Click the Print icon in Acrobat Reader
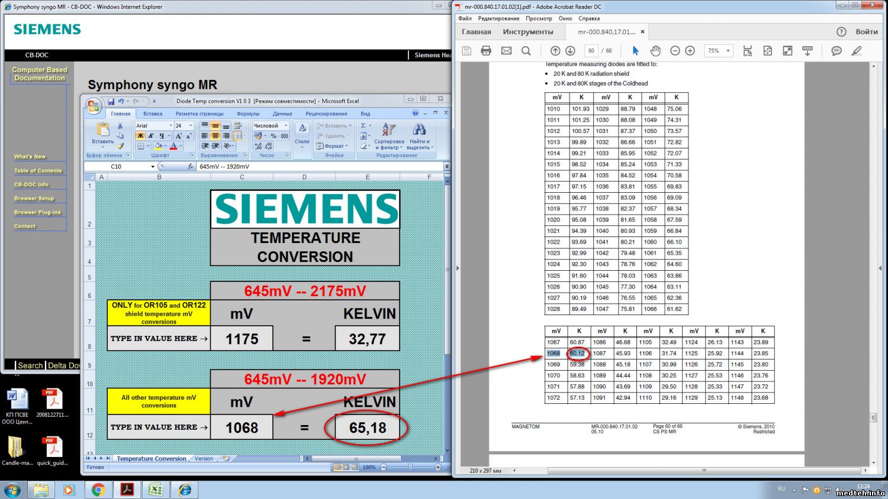This screenshot has width=888, height=499. tap(486, 51)
